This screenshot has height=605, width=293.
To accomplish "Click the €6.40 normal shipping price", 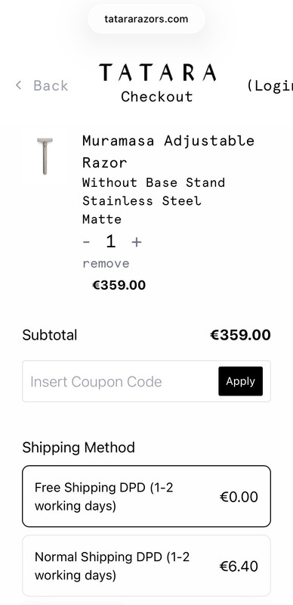I will pos(239,566).
